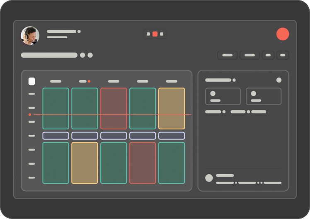310x219 pixels.
Task: Open the lower green block in first column
Action: point(56,163)
